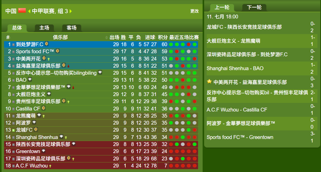
Task: Sort table by 出场 column header
Action: coord(114,37)
